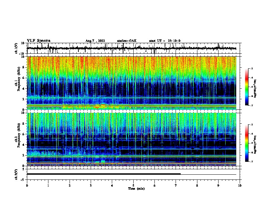This screenshot has width=270, height=208.
Task: Click time axis tick label "4"
Action: point(112,186)
